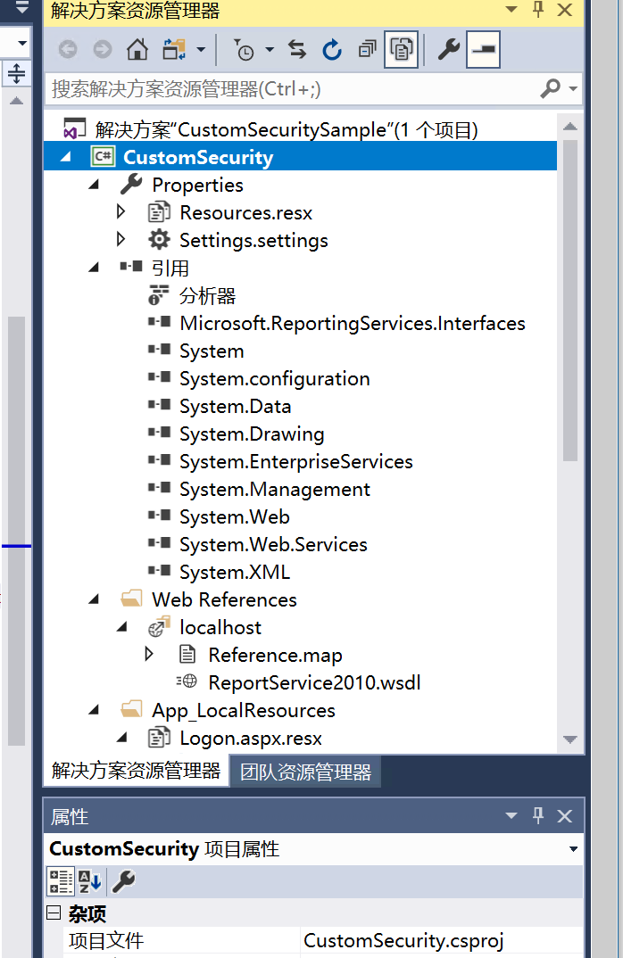Click the Show All Files icon
The image size is (623, 958).
[400, 49]
